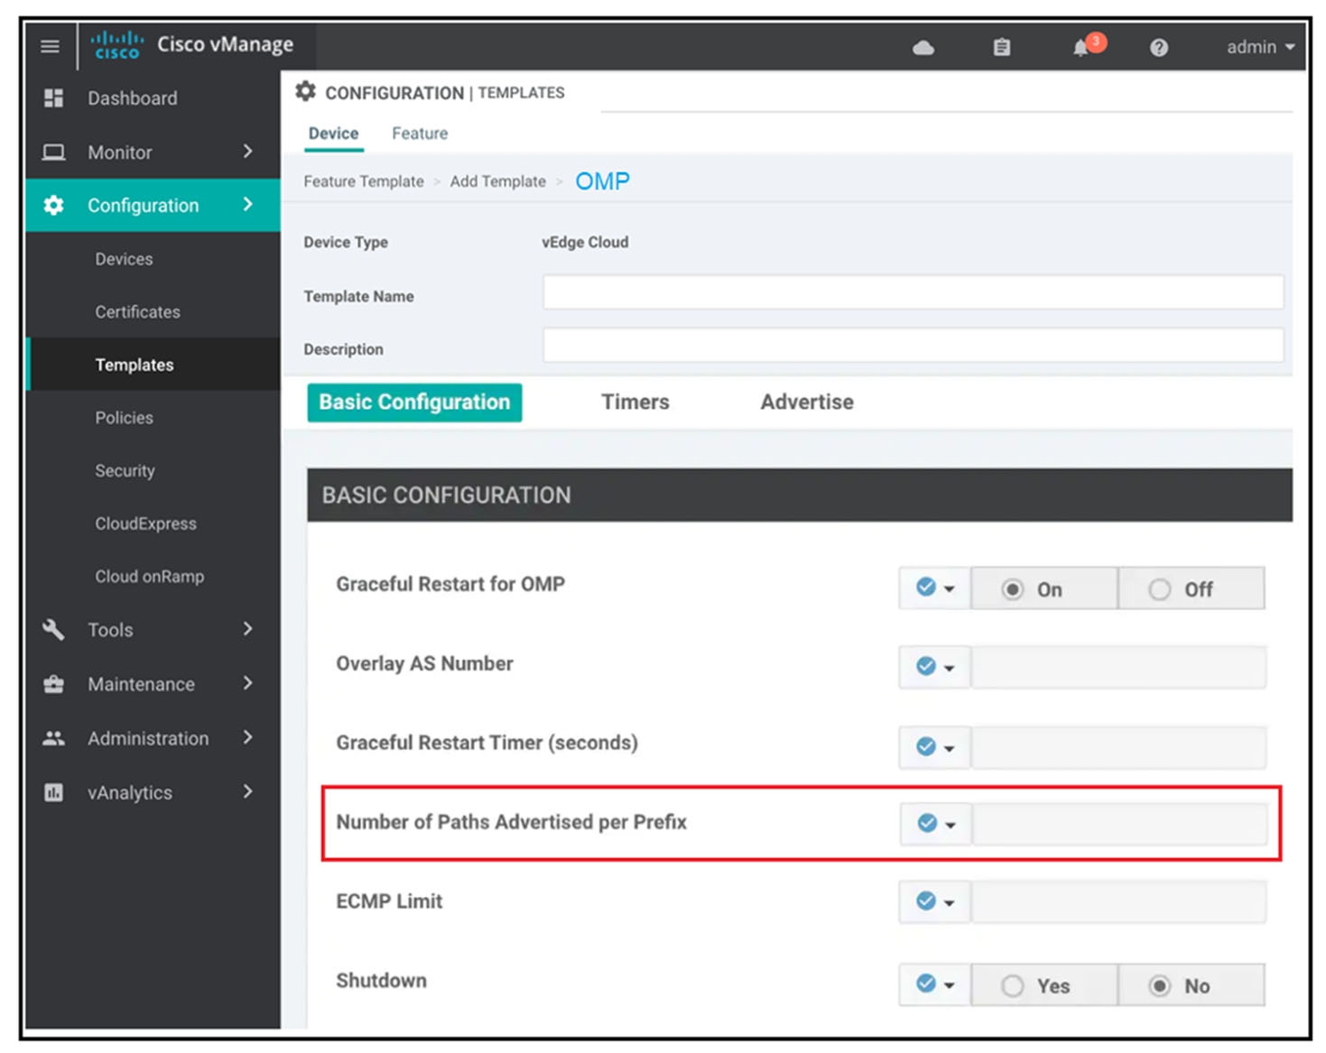Click the ECMP Limit input
Screen dimensions: 1326x1053
1118,901
